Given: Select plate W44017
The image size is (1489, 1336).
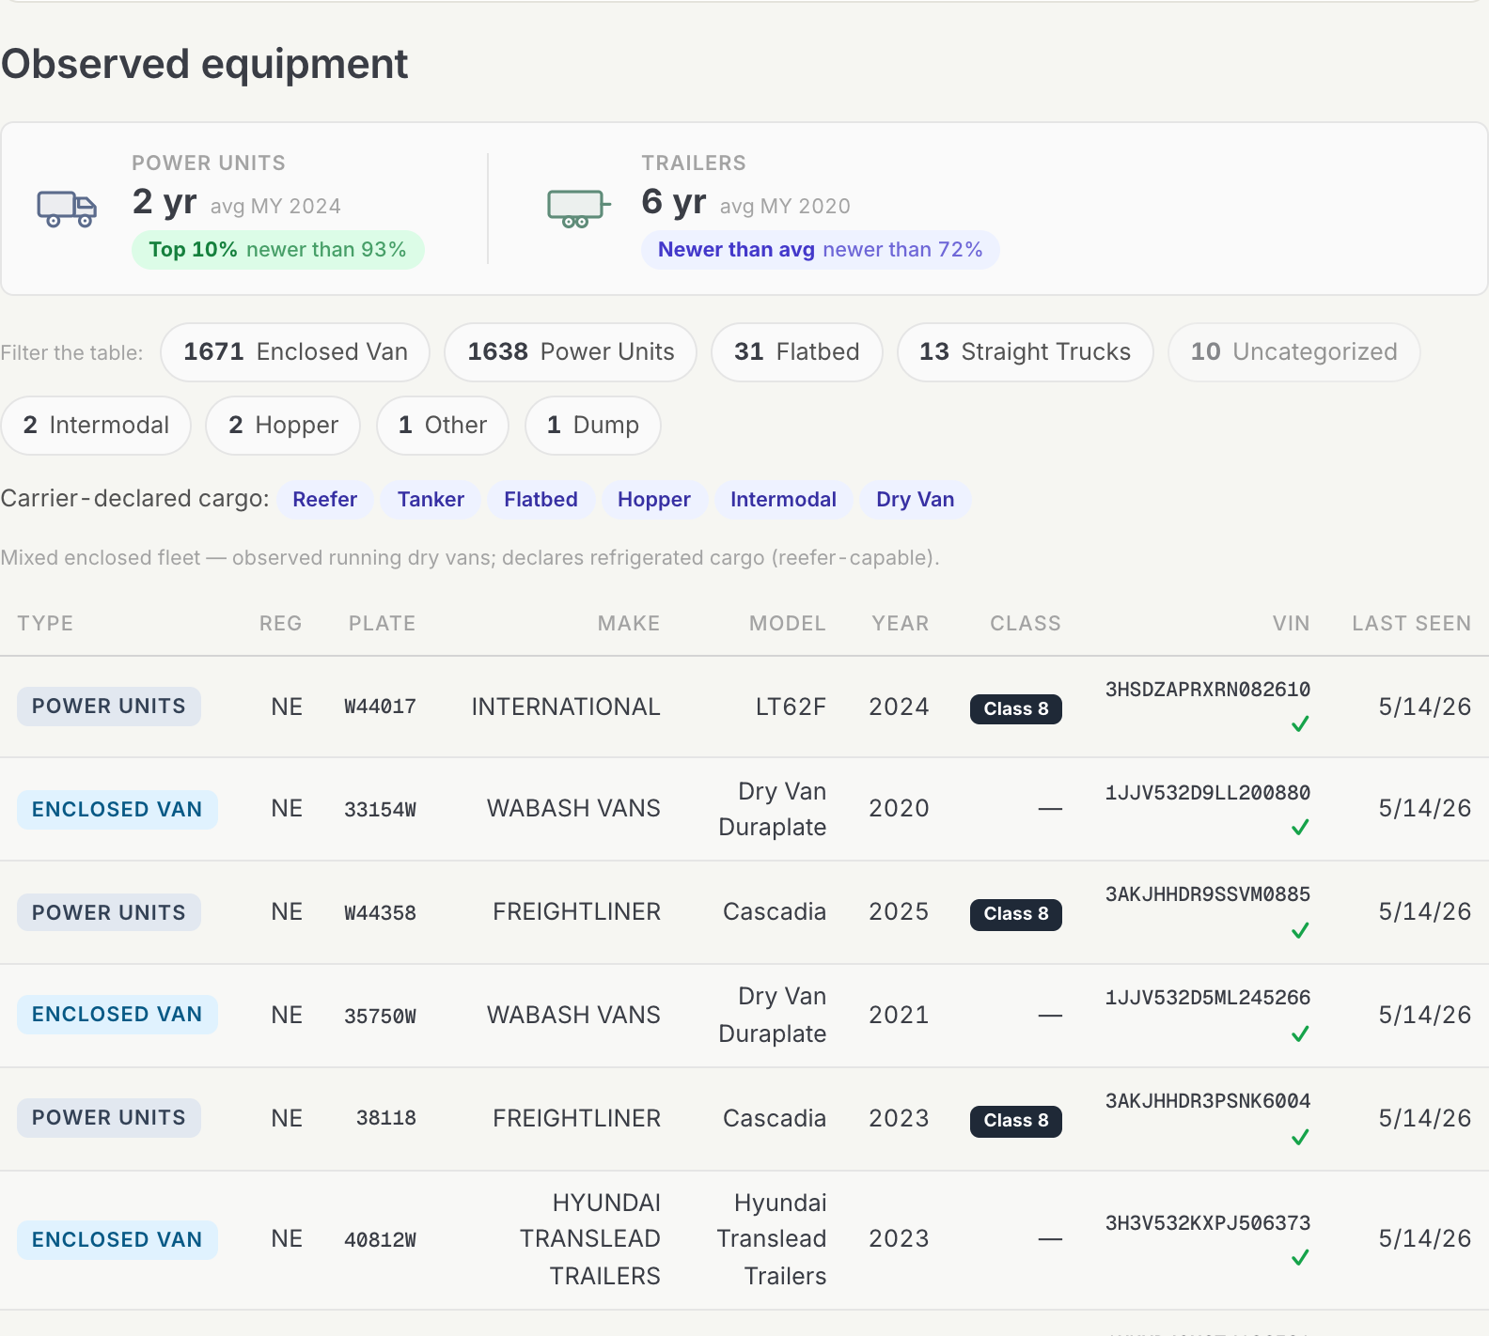Looking at the screenshot, I should click(380, 707).
